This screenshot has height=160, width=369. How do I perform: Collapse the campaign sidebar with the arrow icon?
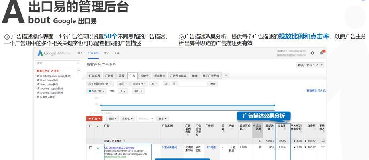[x=79, y=70]
